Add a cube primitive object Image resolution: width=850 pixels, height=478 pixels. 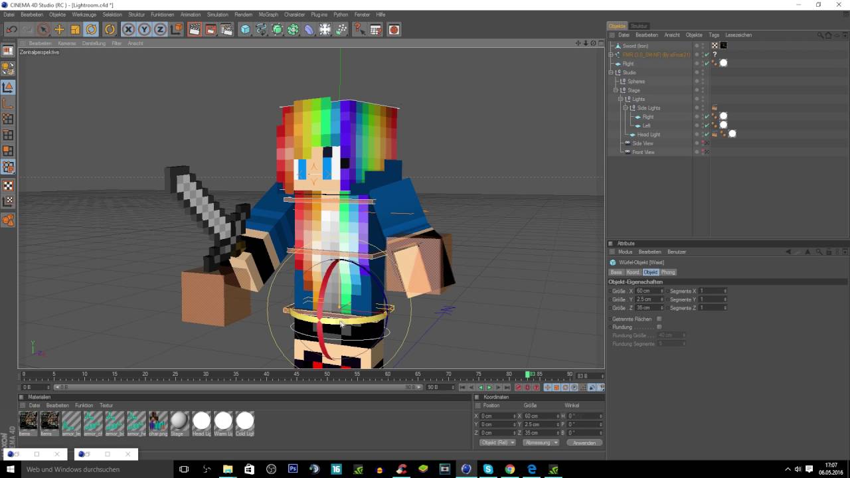coord(245,29)
